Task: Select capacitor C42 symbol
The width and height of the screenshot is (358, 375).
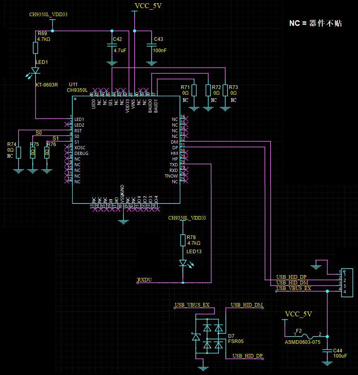Action: (111, 46)
